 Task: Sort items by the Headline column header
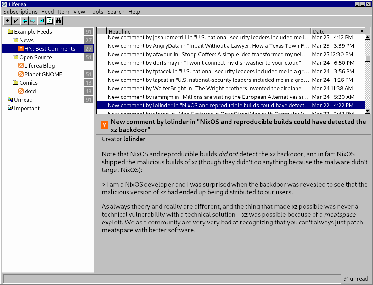208,31
